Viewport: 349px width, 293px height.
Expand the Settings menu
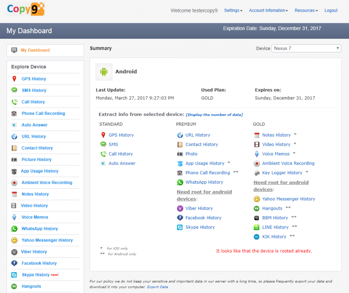click(233, 10)
